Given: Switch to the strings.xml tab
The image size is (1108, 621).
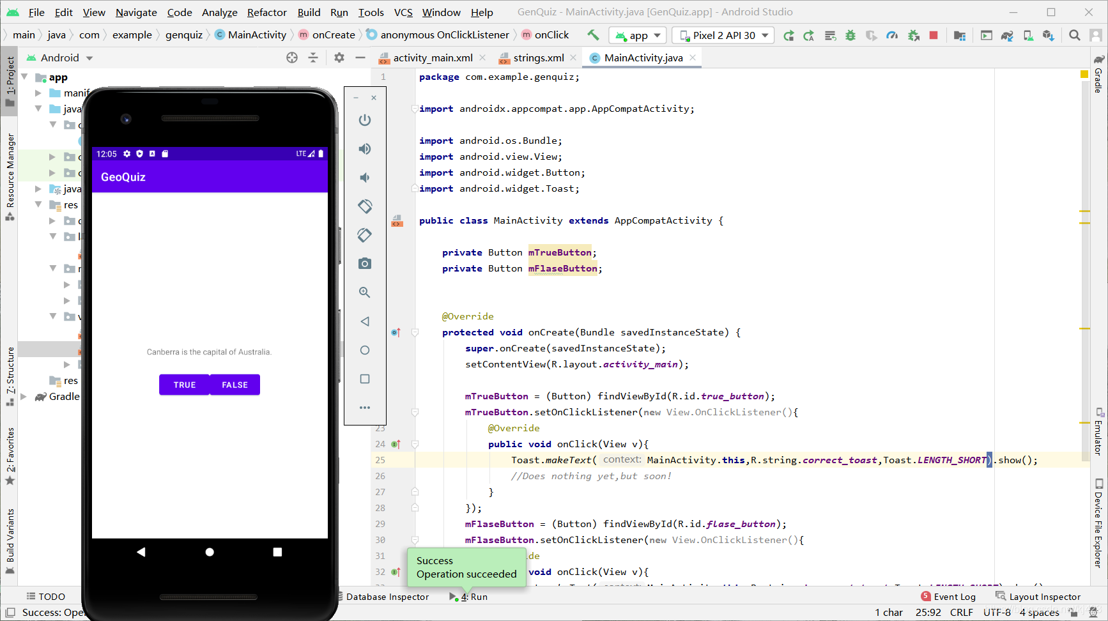Looking at the screenshot, I should click(538, 57).
